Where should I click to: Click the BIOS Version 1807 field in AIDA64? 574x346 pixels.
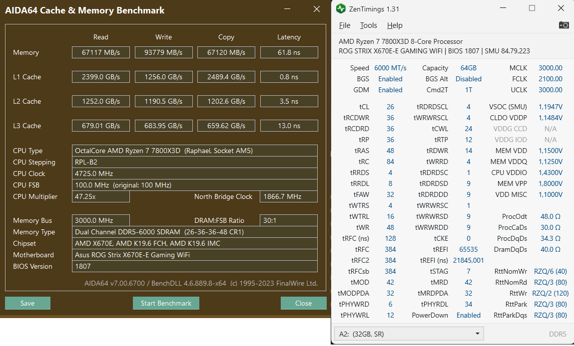tap(195, 266)
